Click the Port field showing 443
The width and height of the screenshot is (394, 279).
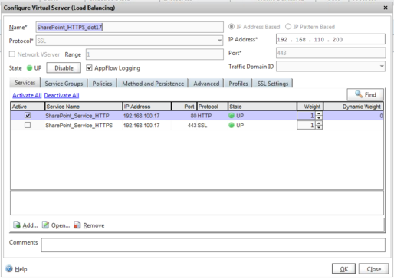tap(330, 53)
